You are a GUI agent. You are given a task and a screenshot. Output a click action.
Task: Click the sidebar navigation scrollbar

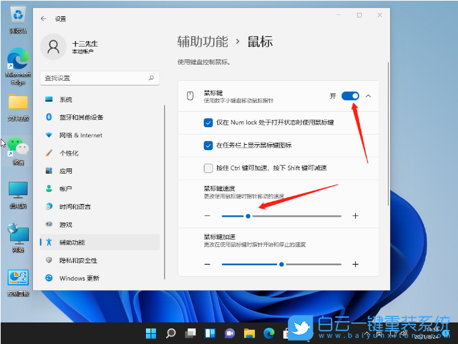click(165, 192)
